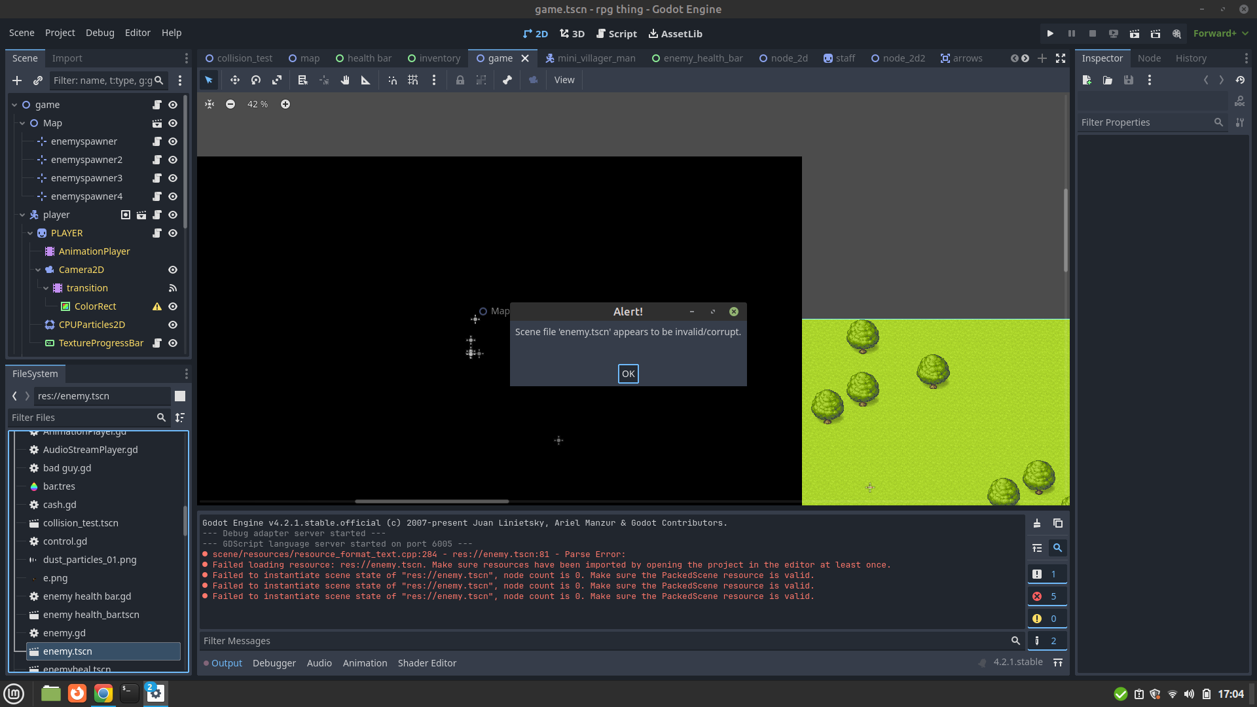Image resolution: width=1257 pixels, height=707 pixels.
Task: Add a new node in Scene dock
Action: [x=17, y=81]
